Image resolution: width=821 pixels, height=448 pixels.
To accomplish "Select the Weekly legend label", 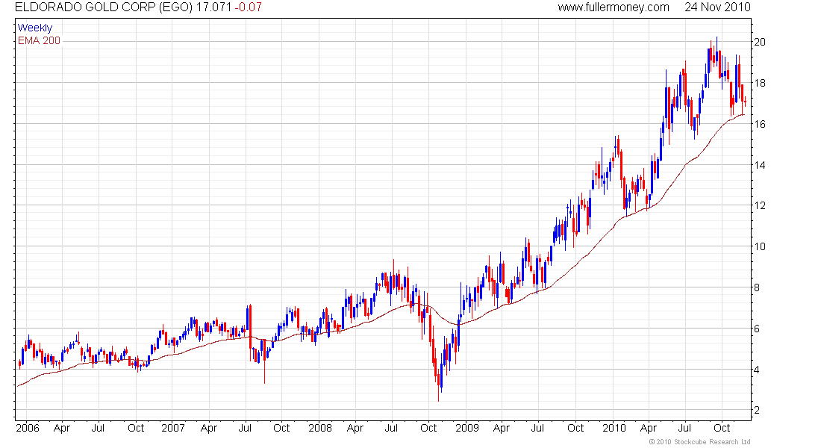I will click(35, 28).
